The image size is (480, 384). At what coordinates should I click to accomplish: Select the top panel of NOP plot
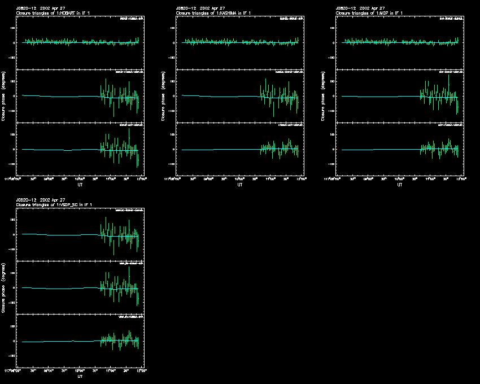coord(400,42)
